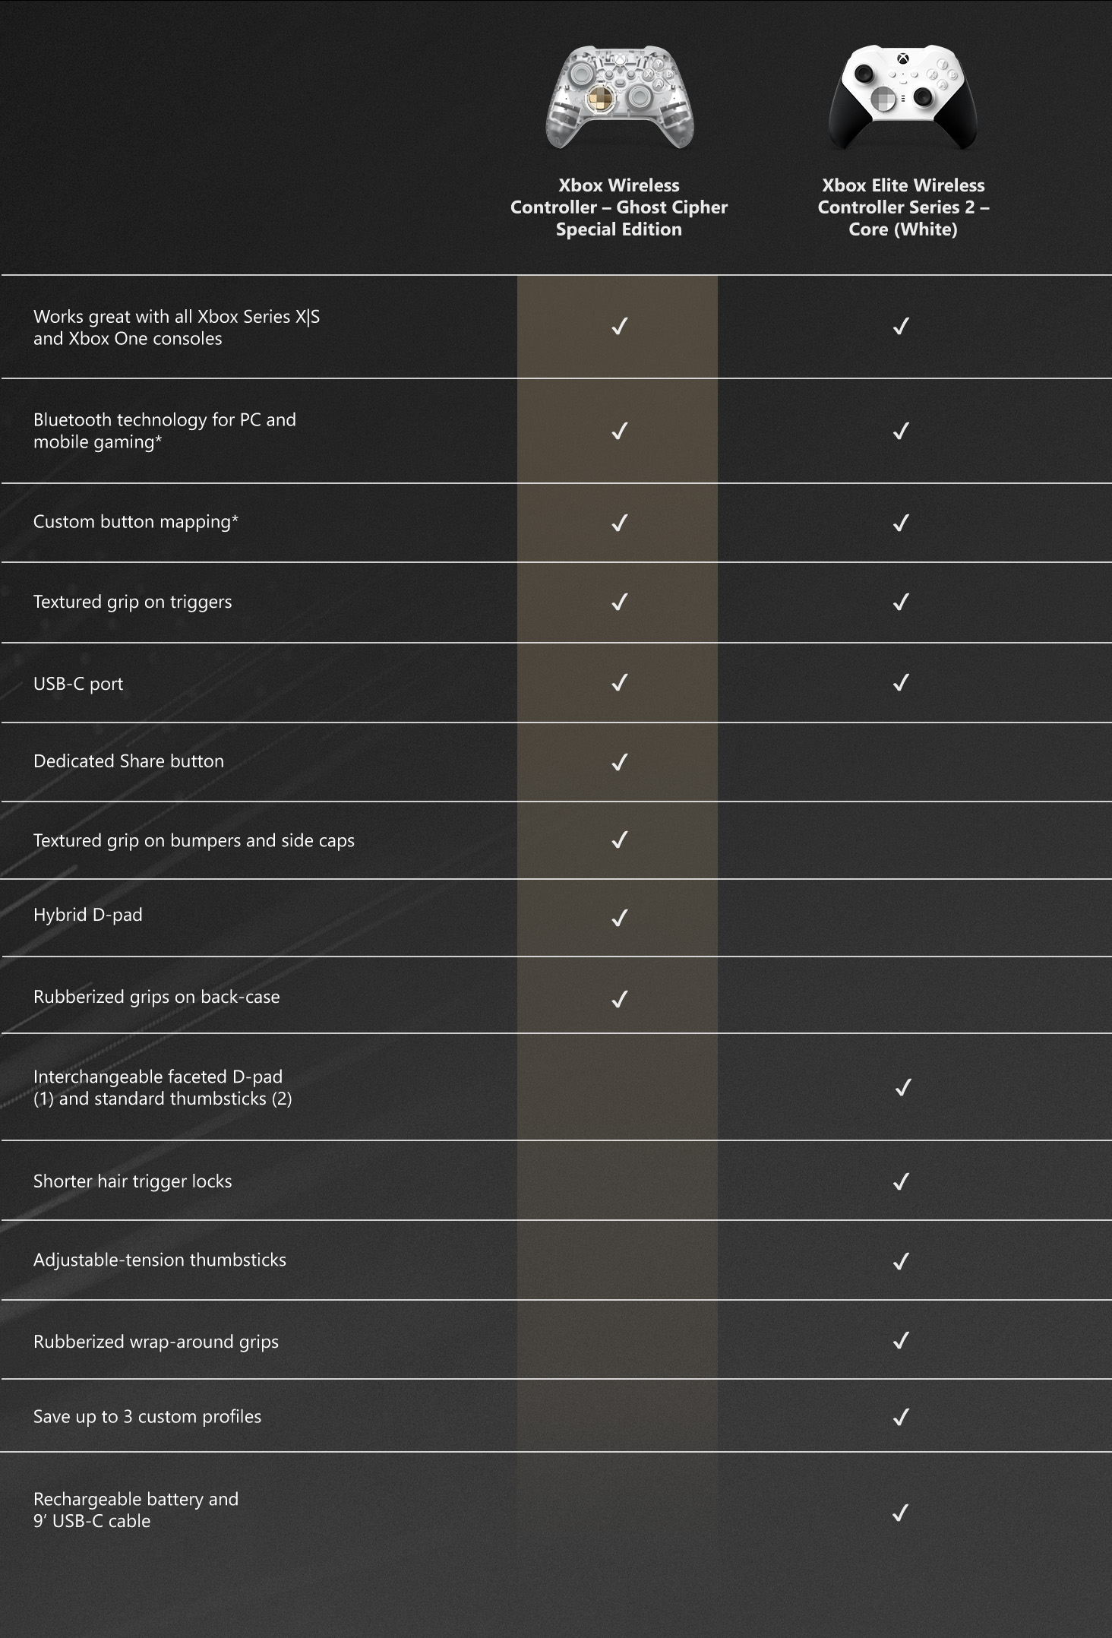Click "Textured grip on bumpers and side caps" label

[x=194, y=840]
